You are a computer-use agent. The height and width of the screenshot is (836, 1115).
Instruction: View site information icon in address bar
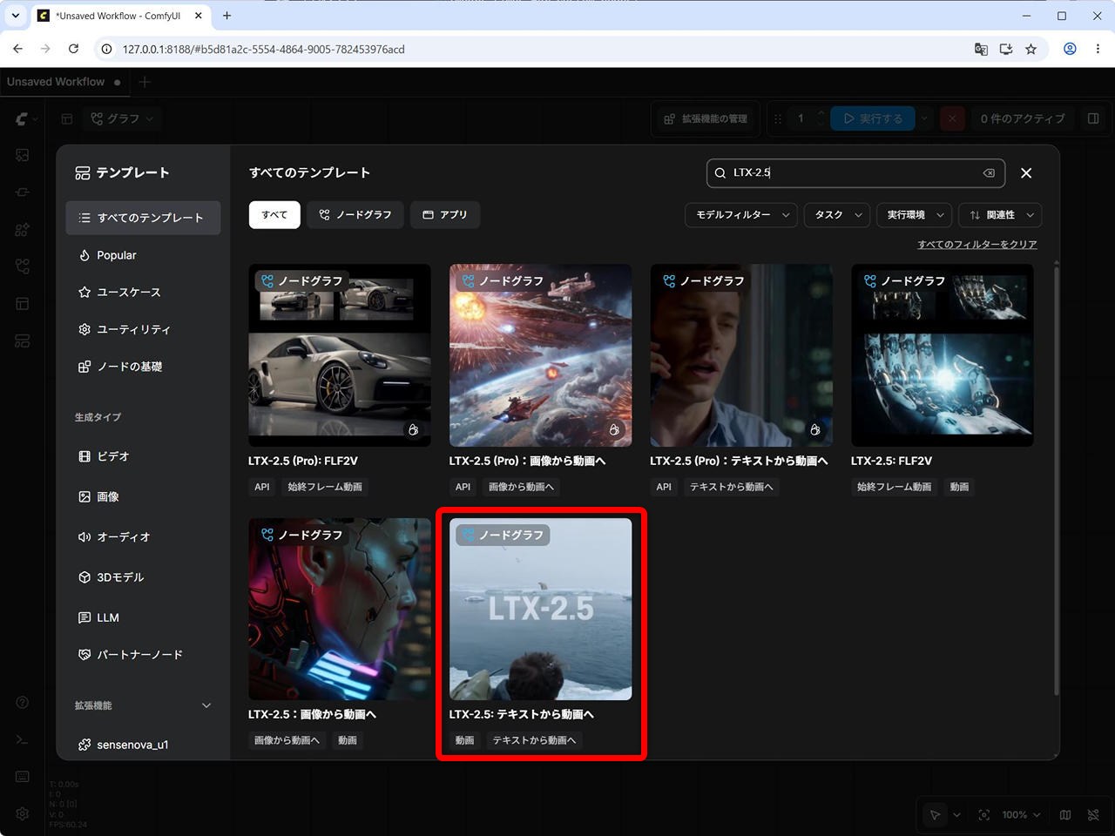pos(106,49)
